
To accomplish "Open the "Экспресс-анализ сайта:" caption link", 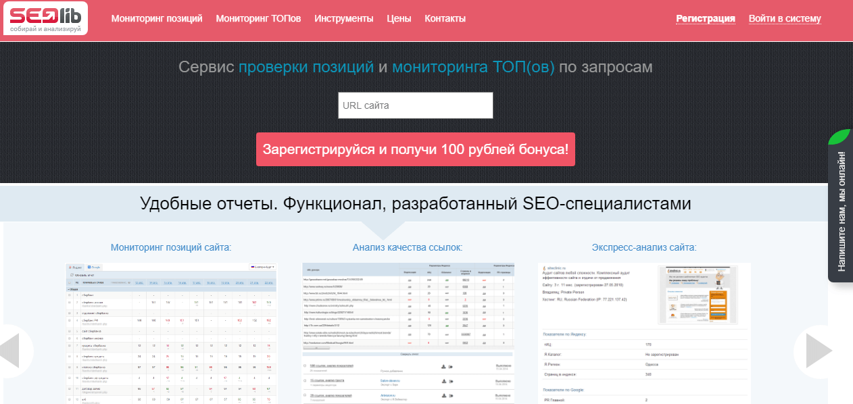I will click(x=643, y=247).
